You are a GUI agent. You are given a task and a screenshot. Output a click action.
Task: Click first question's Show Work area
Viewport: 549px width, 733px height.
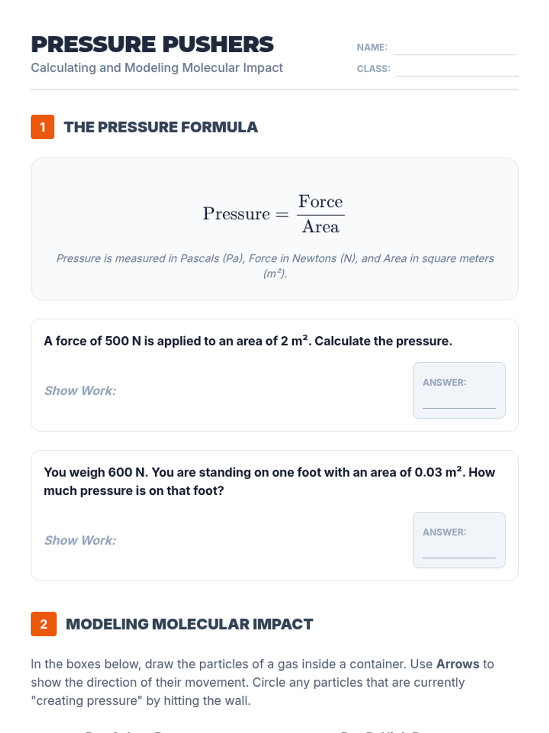(80, 391)
